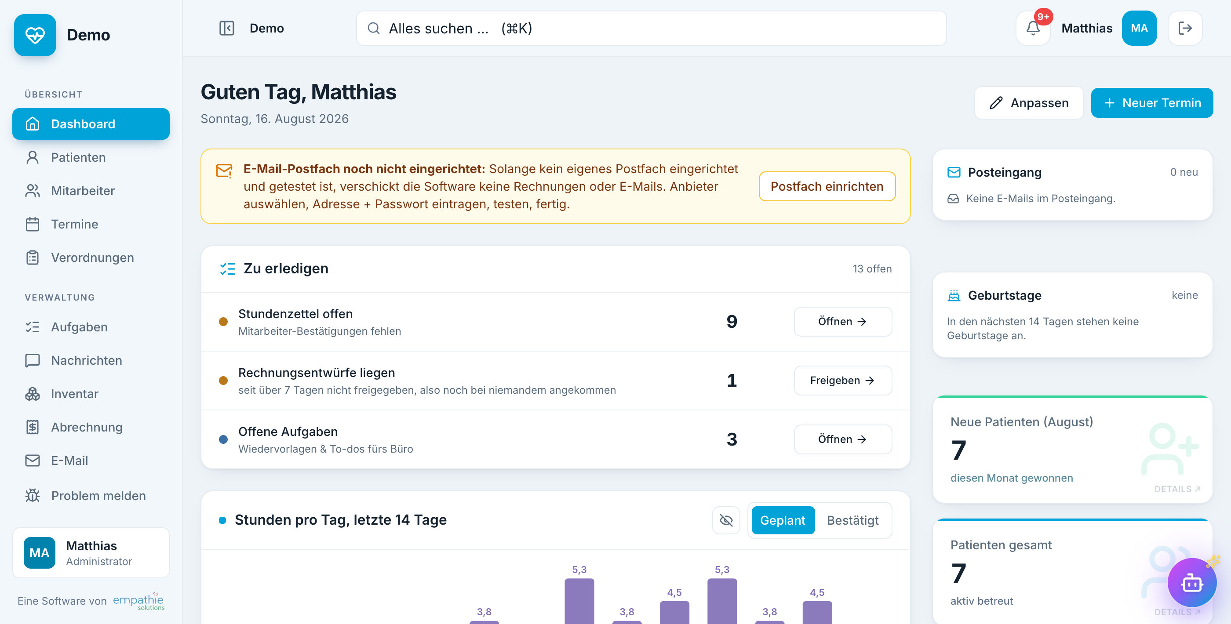Switch the chart to Bestätigt
This screenshot has width=1231, height=624.
852,520
